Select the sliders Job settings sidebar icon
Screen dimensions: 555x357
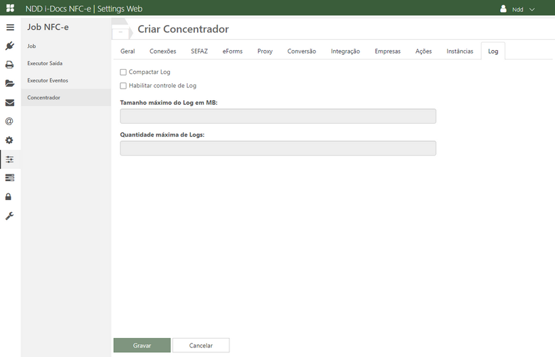9,160
